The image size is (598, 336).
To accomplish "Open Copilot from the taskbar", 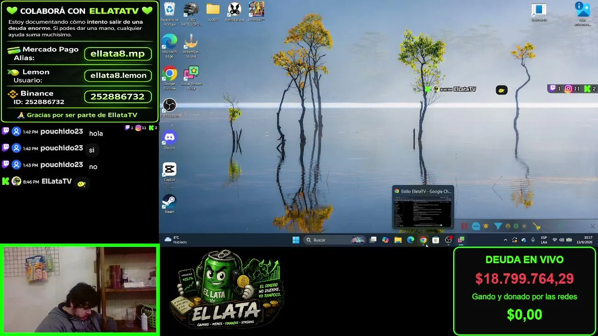I will [385, 240].
